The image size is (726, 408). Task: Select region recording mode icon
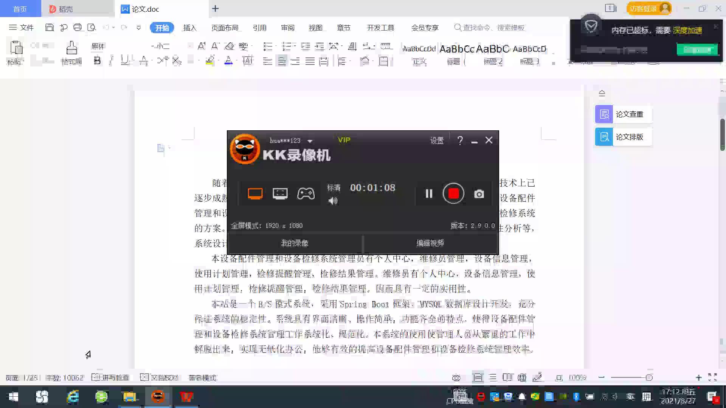coord(280,194)
